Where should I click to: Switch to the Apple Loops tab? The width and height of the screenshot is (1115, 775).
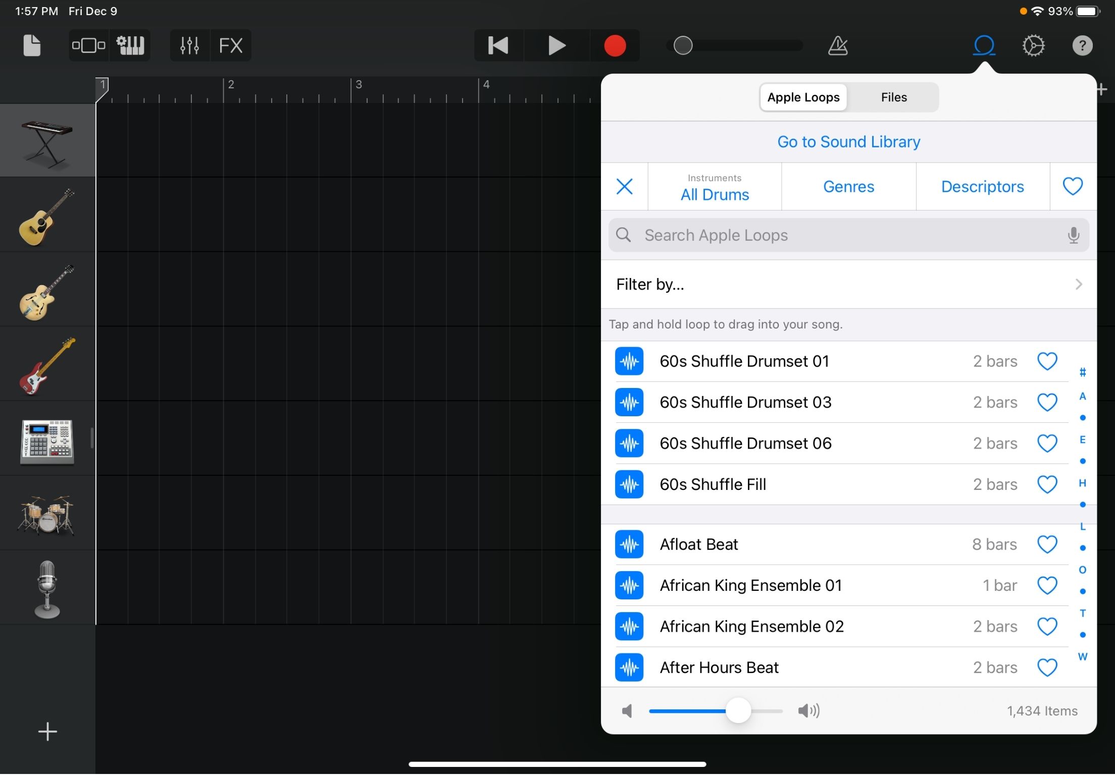tap(803, 97)
